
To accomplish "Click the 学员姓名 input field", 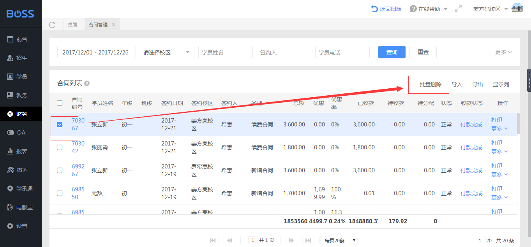I will 226,52.
